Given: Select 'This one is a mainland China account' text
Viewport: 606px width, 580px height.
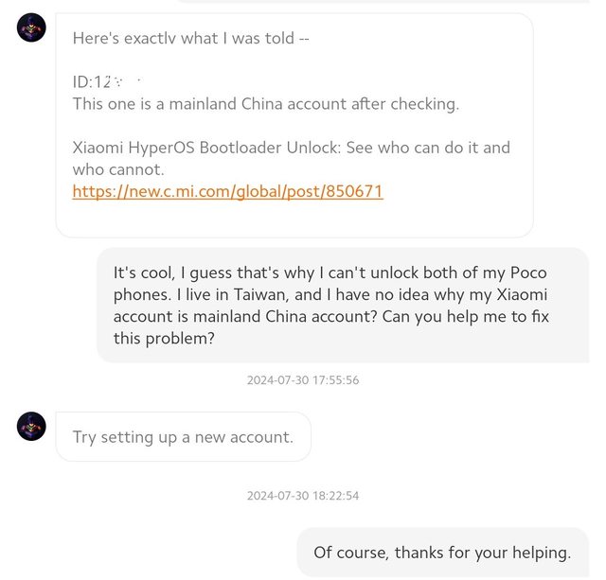Looking at the screenshot, I should click(265, 104).
